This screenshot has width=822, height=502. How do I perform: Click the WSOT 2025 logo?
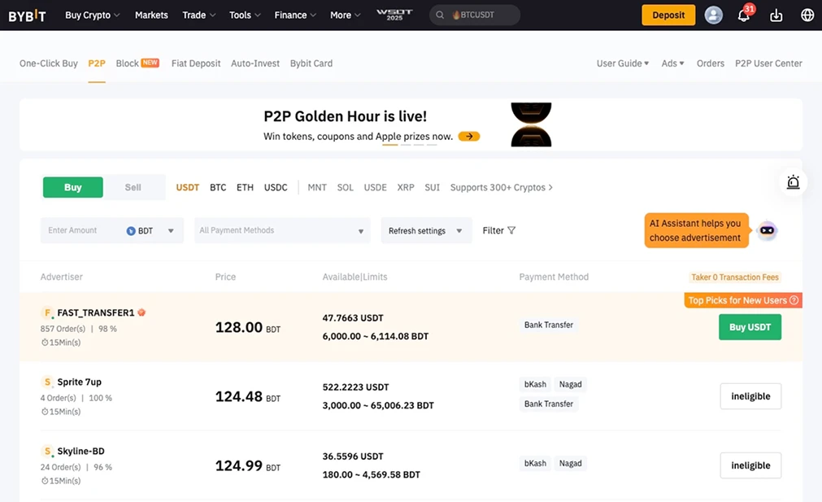pyautogui.click(x=394, y=15)
